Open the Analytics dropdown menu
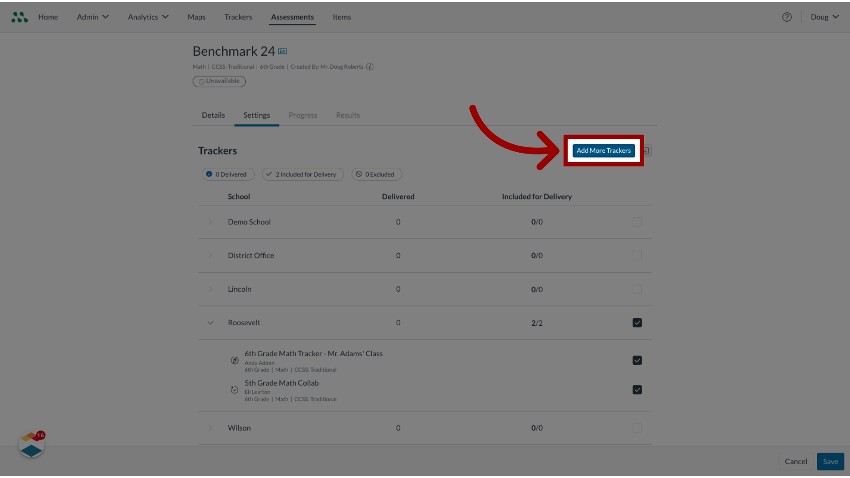Screen dimensions: 850x478 [x=148, y=16]
